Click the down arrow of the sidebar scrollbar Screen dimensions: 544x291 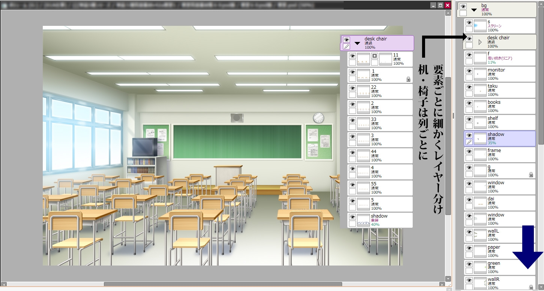pos(541,287)
